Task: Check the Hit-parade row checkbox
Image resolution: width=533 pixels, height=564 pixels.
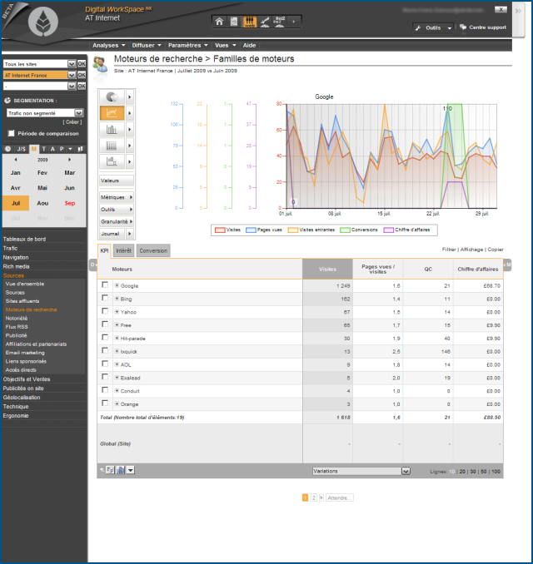Action: point(105,338)
